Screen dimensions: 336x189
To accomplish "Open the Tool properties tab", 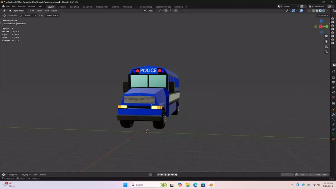I will pyautogui.click(x=333, y=71).
